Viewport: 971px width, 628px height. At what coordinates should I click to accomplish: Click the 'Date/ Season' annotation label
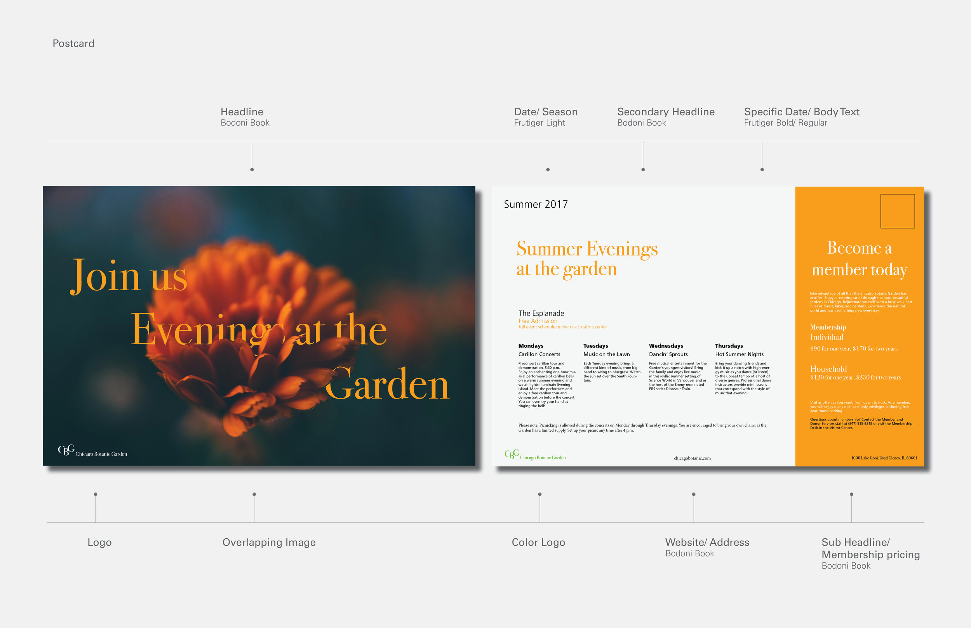tap(545, 111)
